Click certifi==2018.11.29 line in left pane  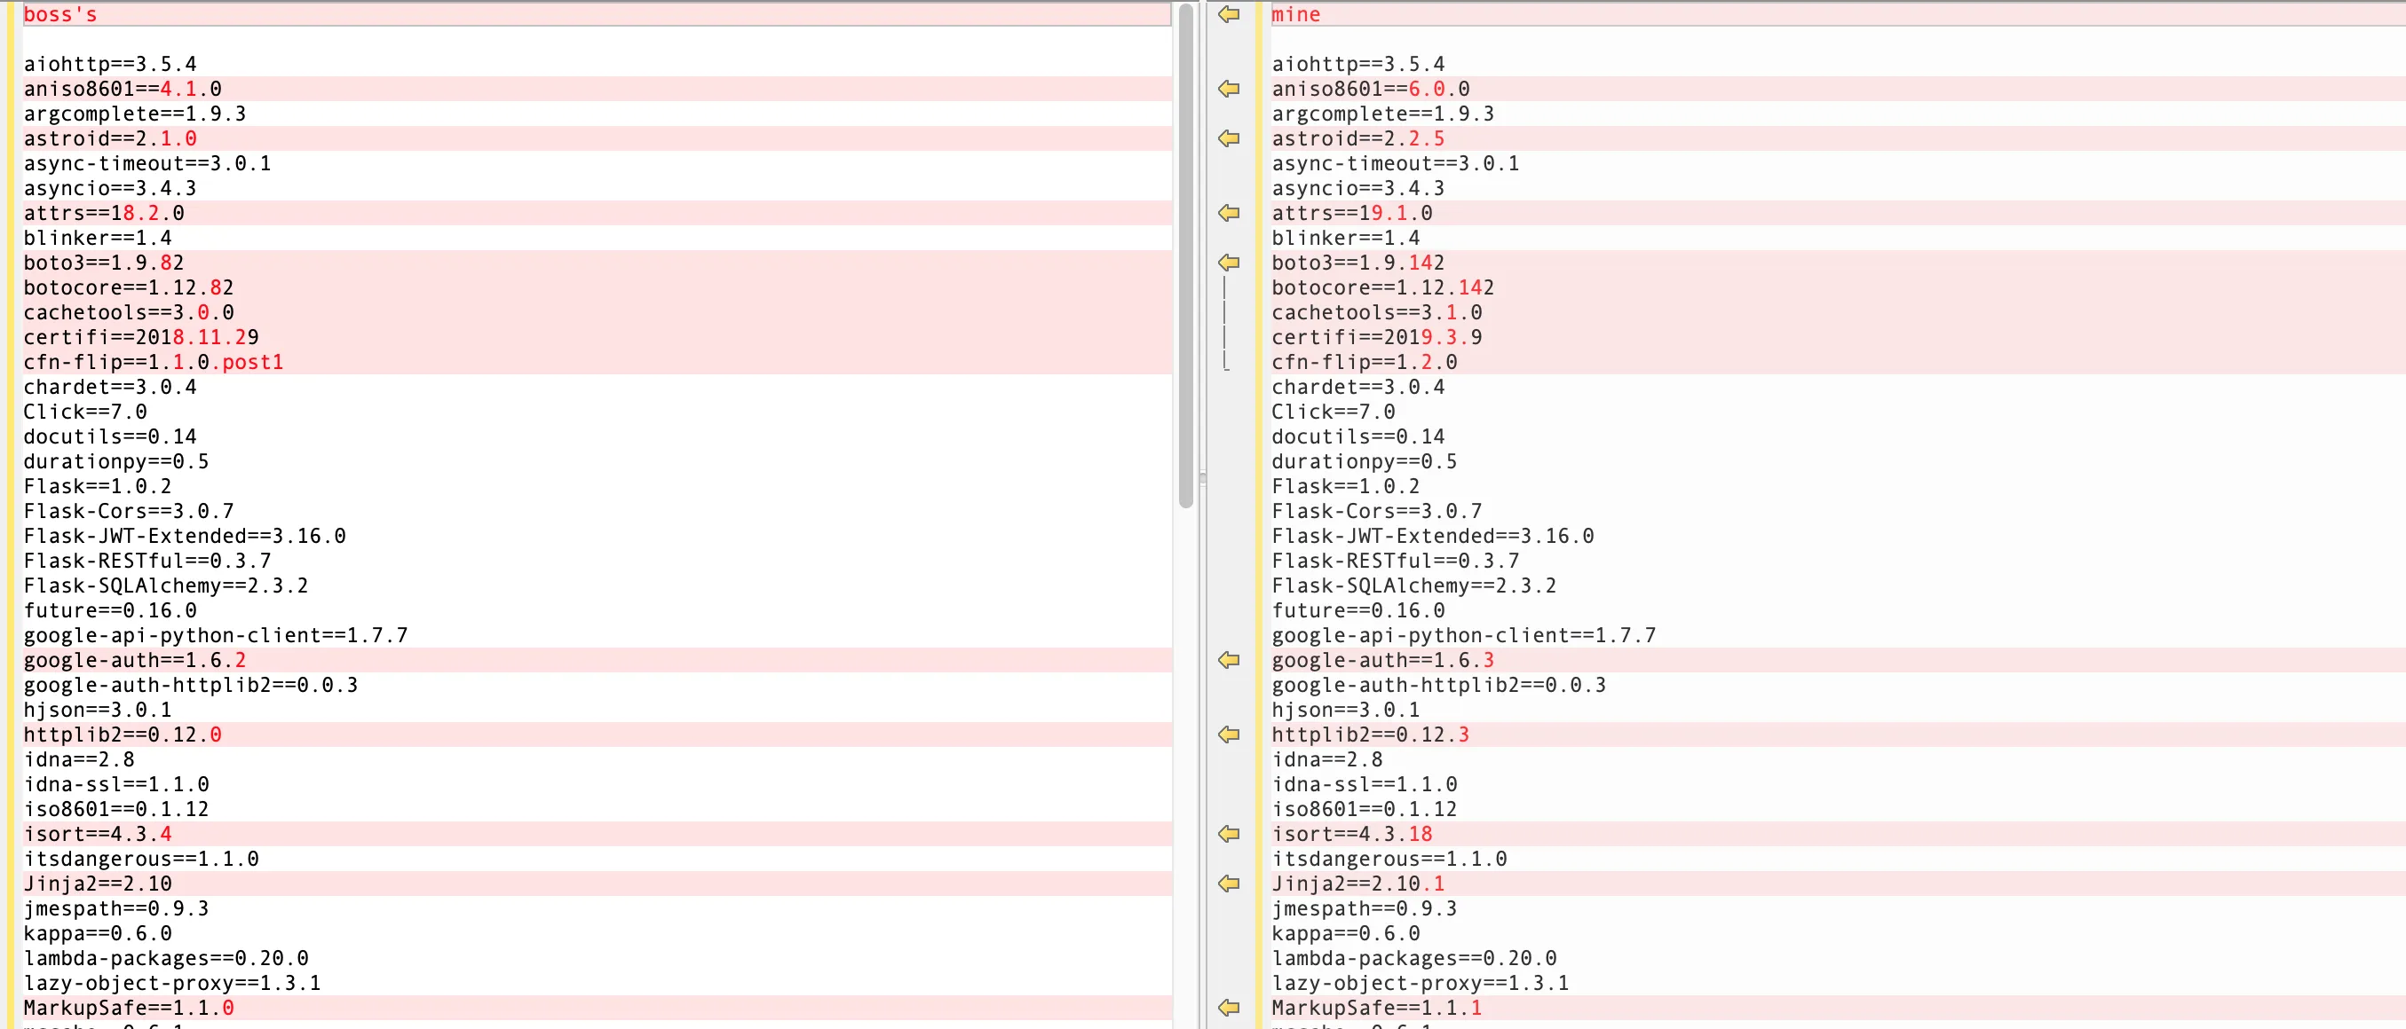pyautogui.click(x=141, y=337)
